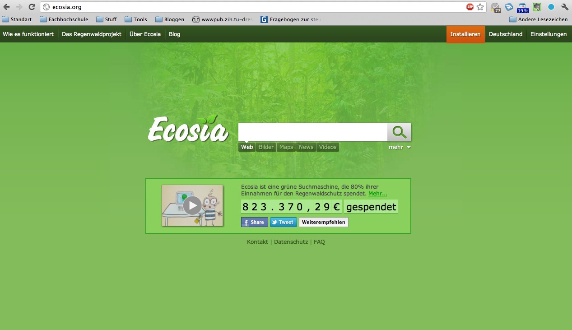Click into the Ecosia search field
Viewport: 572px width, 330px height.
(313, 132)
